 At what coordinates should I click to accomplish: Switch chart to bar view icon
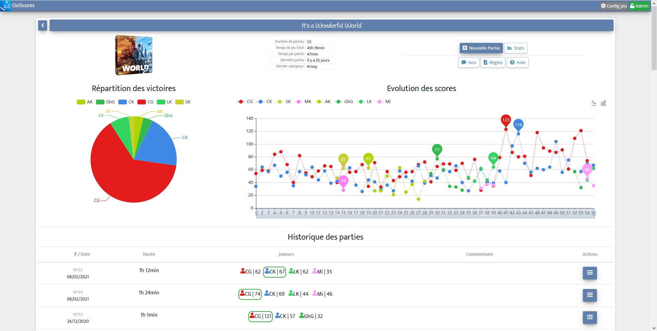pos(603,103)
